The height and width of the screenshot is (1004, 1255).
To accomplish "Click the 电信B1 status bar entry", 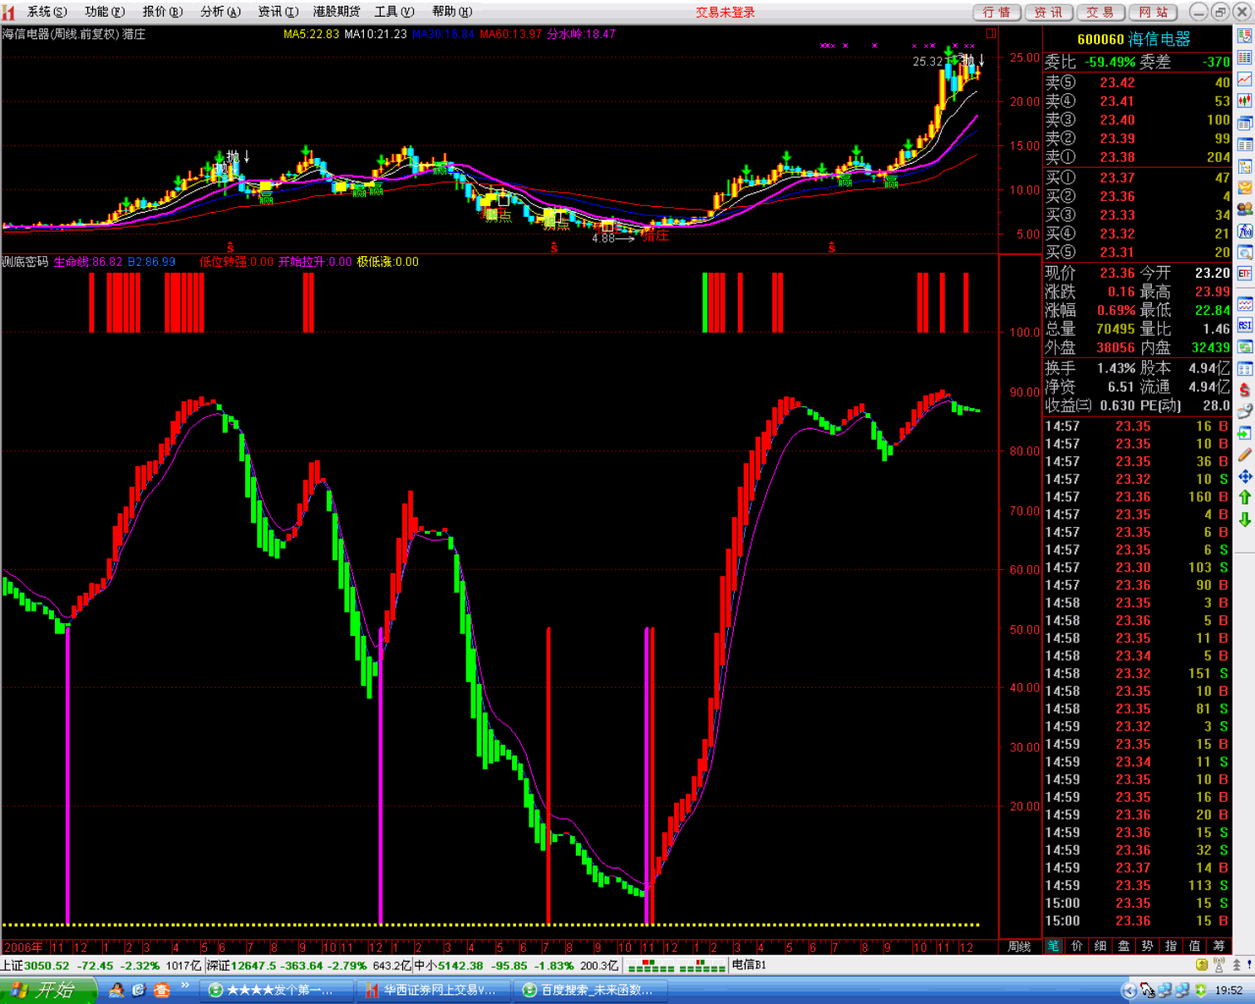I will point(749,965).
